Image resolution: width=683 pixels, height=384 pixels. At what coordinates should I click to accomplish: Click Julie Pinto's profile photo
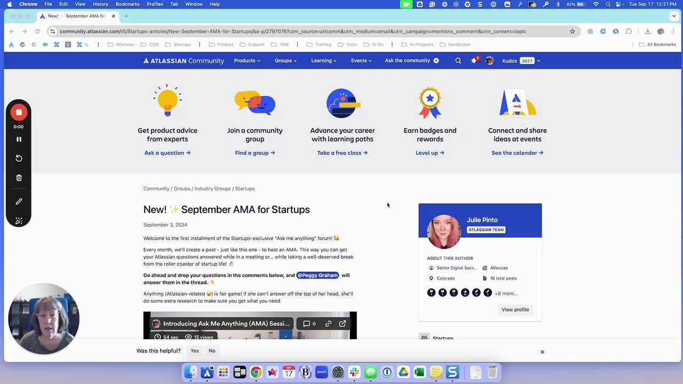click(x=443, y=231)
